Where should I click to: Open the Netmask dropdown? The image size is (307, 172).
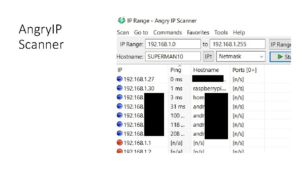point(241,57)
